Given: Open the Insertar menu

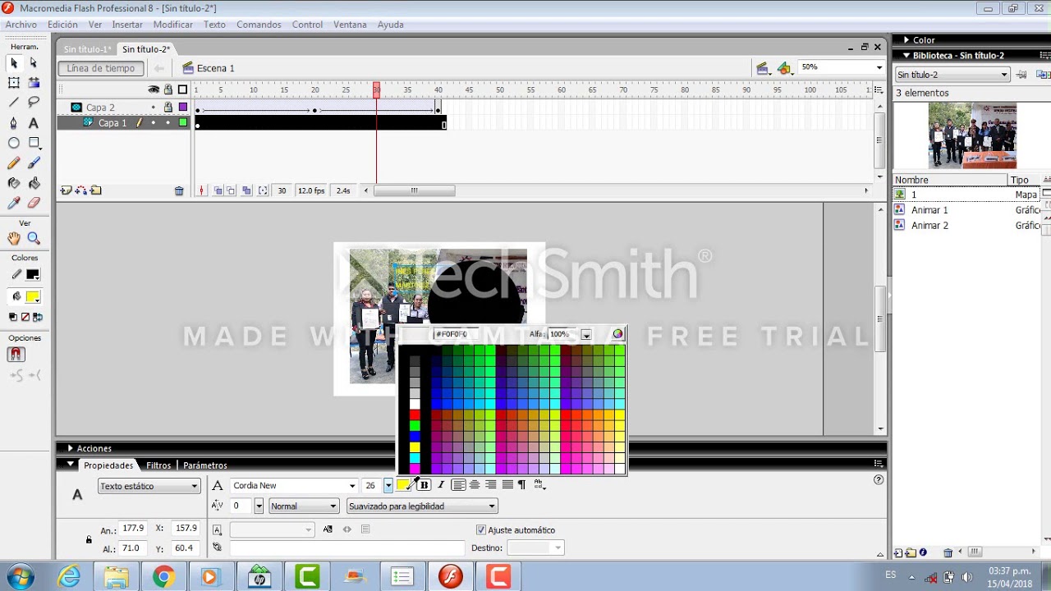Looking at the screenshot, I should point(127,25).
